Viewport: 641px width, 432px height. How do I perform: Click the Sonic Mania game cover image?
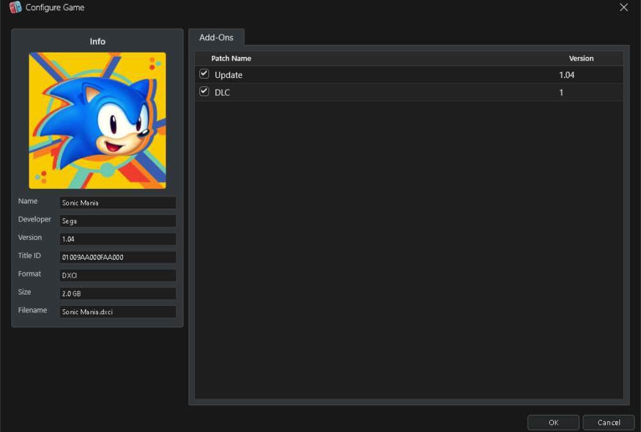pos(97,120)
